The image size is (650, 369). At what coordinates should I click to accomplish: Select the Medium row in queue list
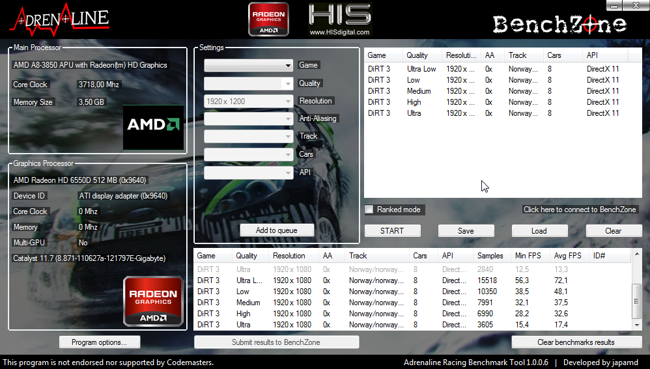[x=502, y=91]
